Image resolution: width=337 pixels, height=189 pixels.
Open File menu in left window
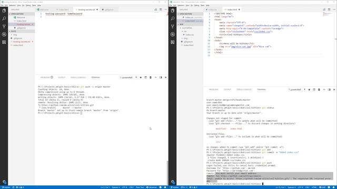tap(2, 5)
